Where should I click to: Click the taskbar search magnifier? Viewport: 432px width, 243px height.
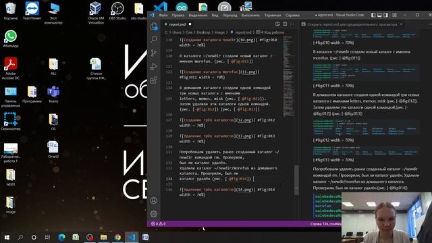click(x=20, y=237)
